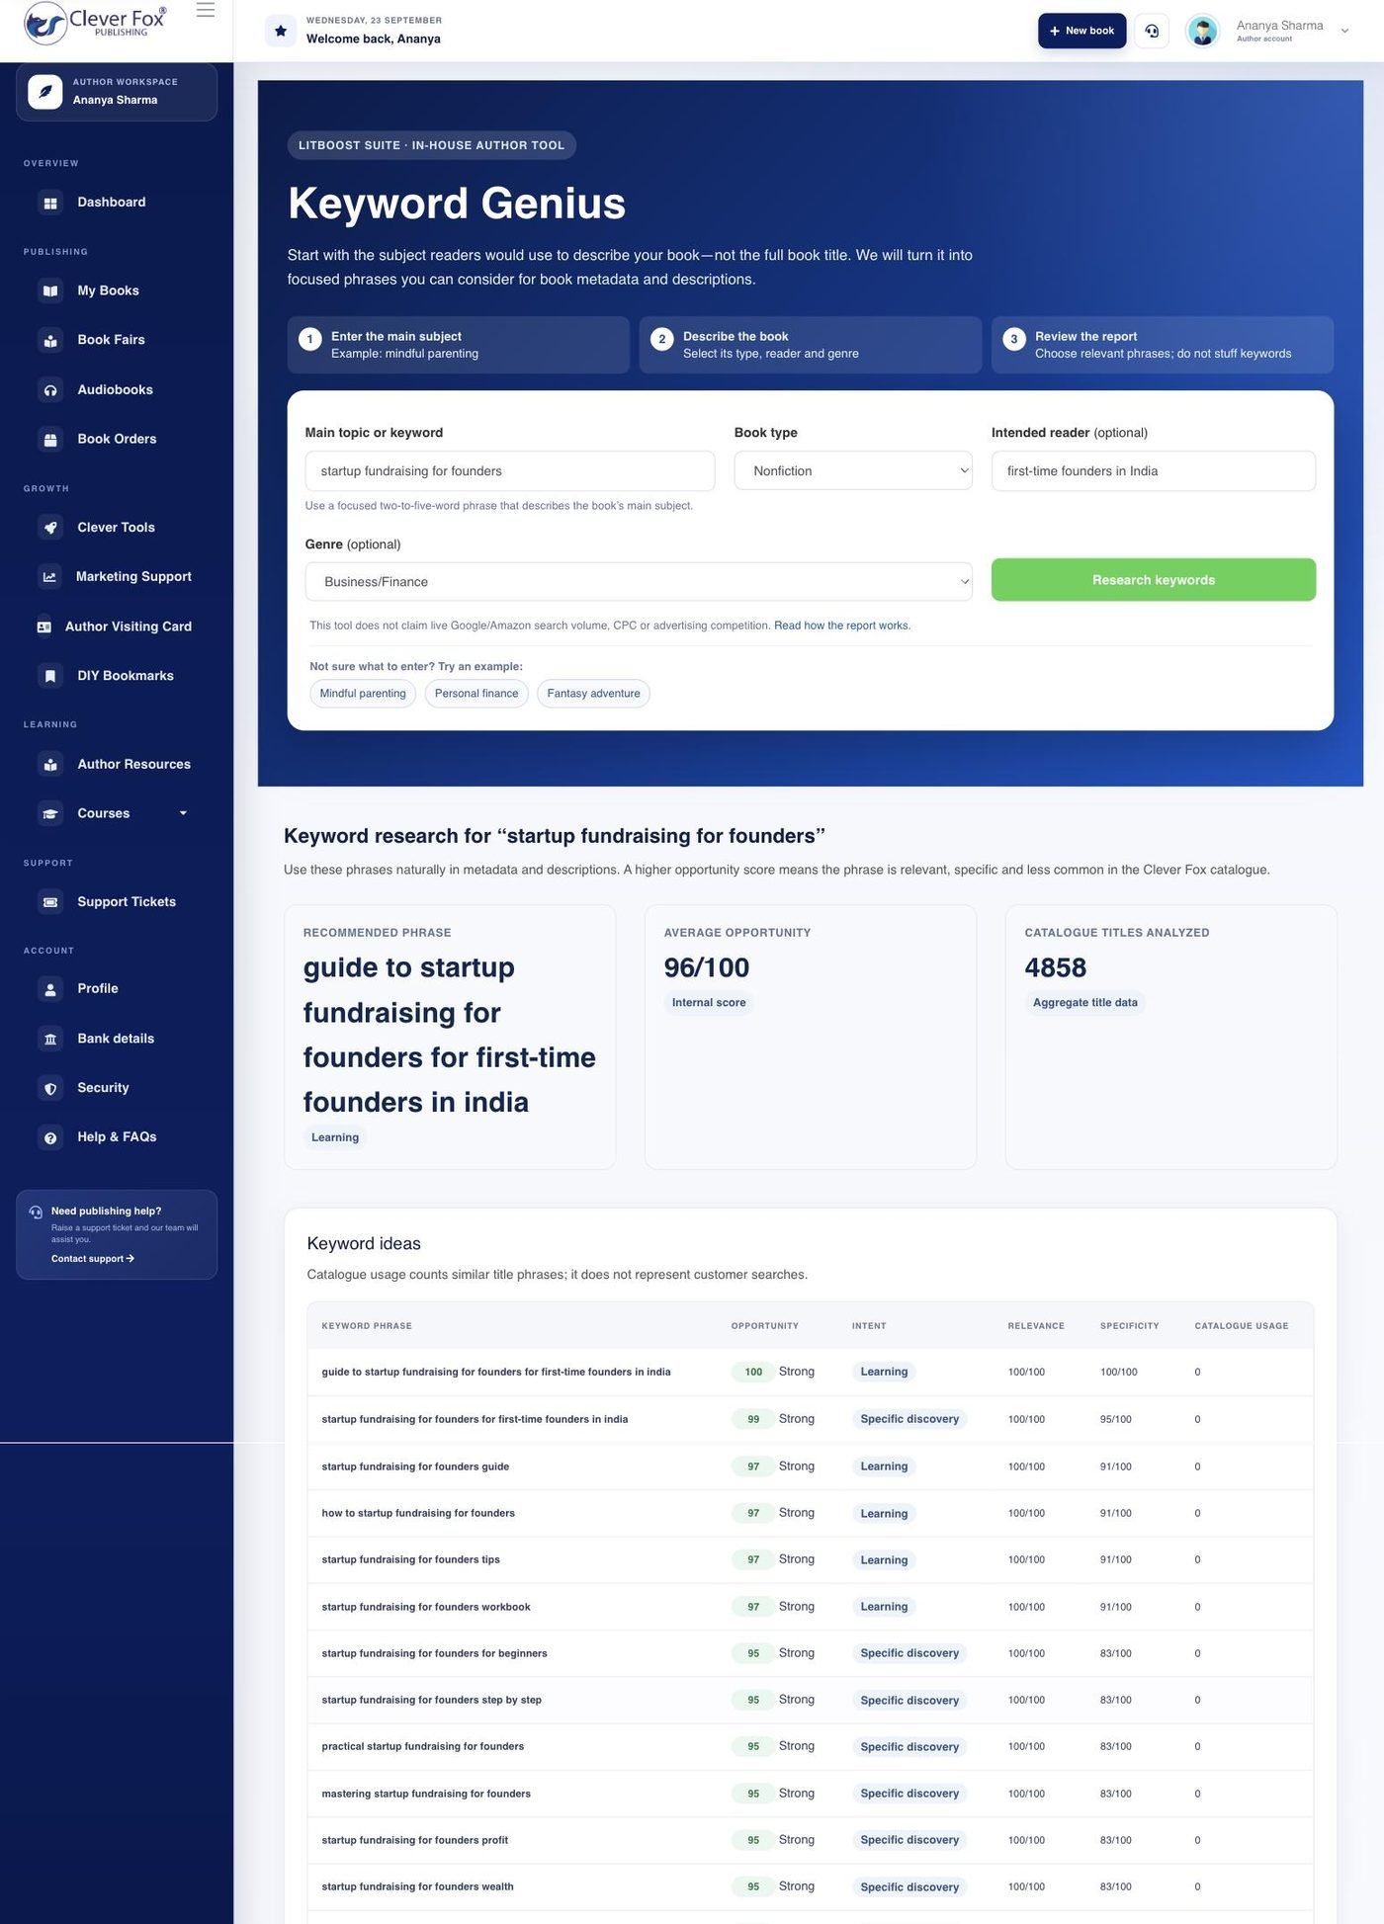Open the Genre dropdown showing Business/Finance
Image resolution: width=1384 pixels, height=1924 pixels.
click(639, 582)
